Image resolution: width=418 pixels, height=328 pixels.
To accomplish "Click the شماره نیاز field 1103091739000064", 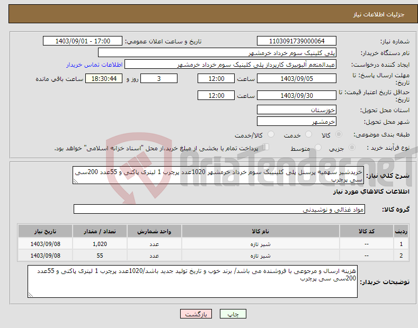I will (297, 41).
